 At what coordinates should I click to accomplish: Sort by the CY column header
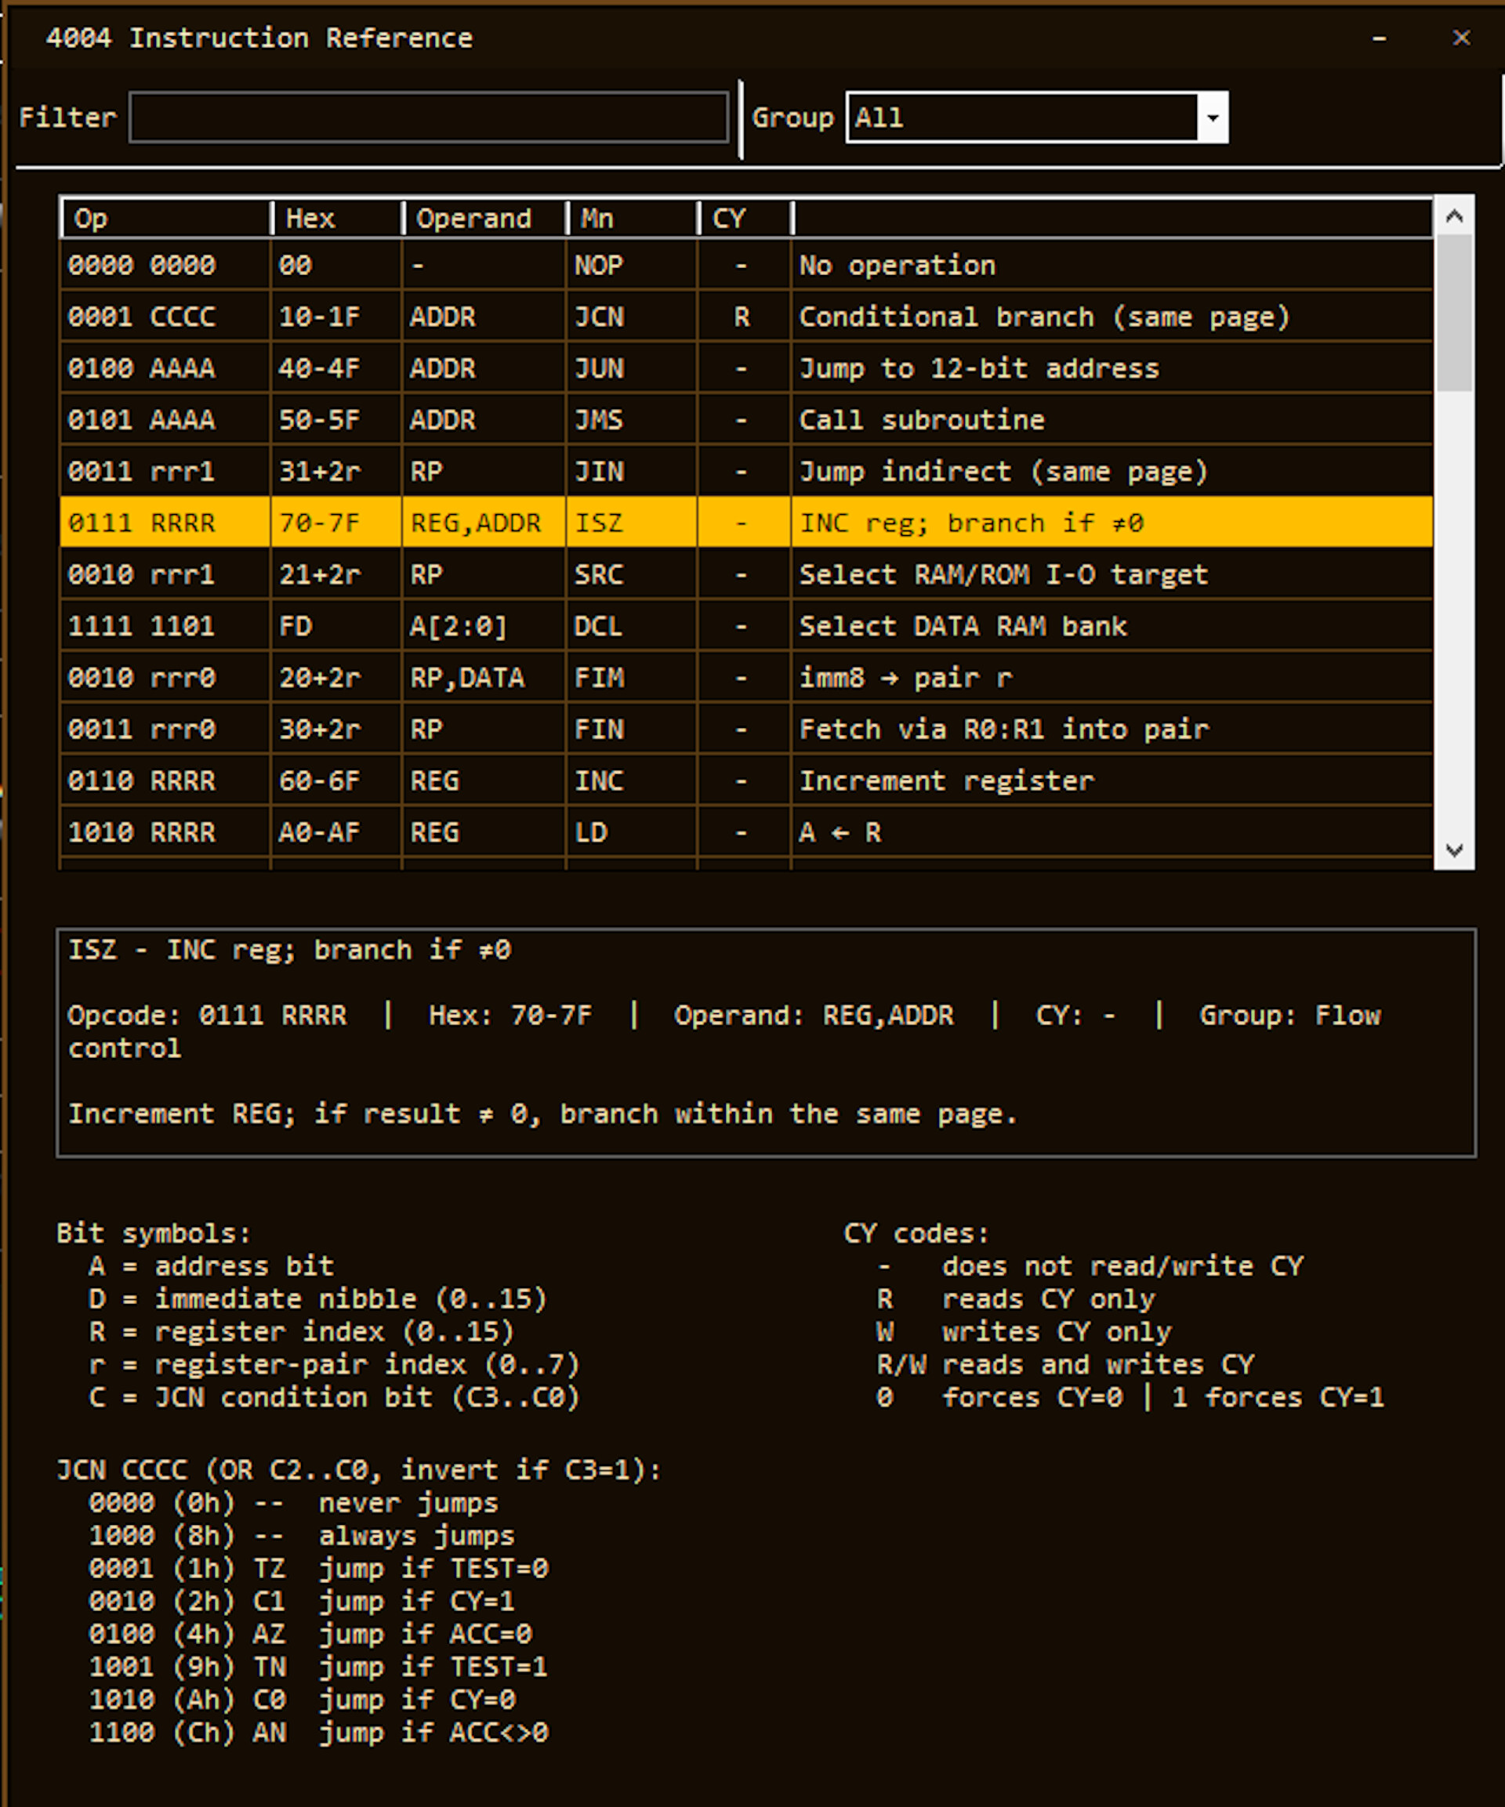click(745, 219)
